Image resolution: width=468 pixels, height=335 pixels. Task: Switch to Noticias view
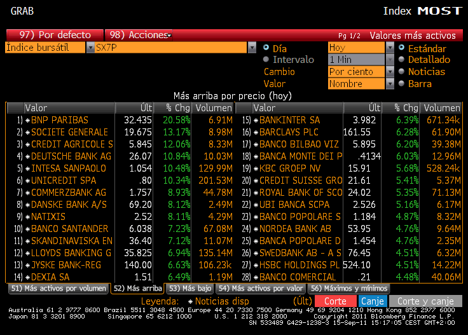(402, 72)
